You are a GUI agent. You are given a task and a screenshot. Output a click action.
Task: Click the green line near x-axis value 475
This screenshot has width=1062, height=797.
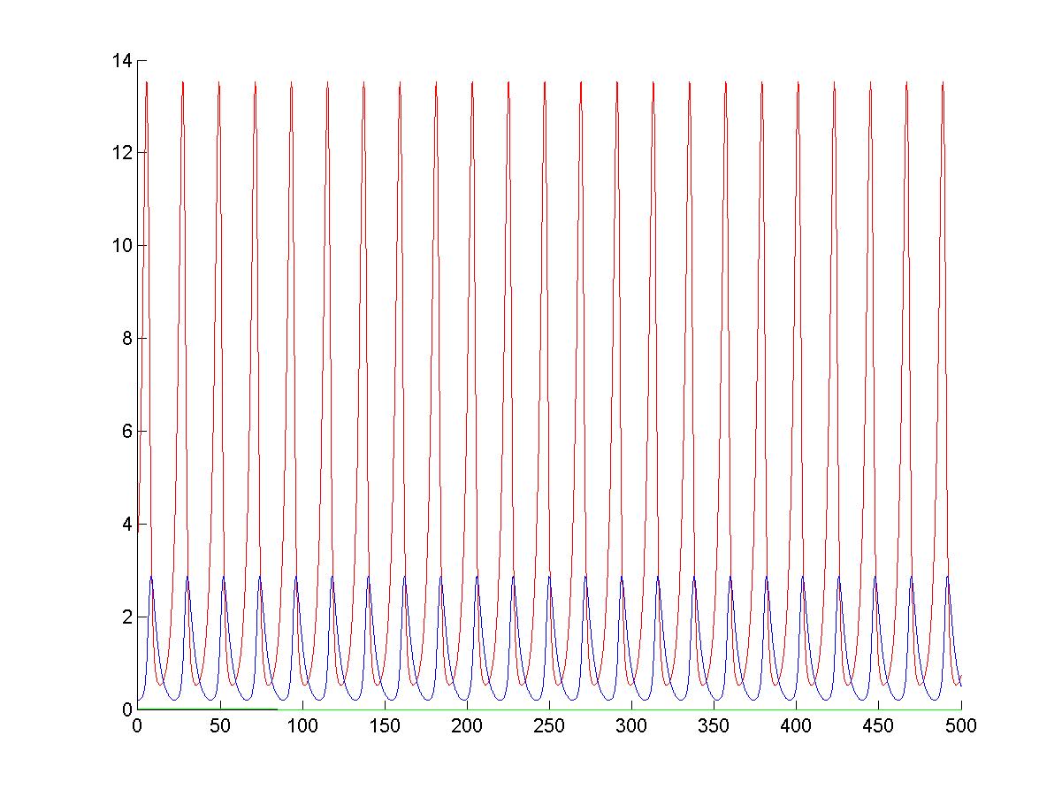(920, 709)
